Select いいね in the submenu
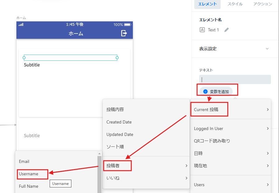The height and width of the screenshot is (193, 279). point(146,178)
